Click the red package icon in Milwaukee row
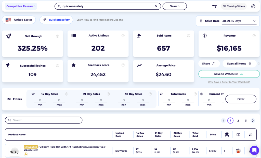 pyautogui.click(x=238, y=151)
